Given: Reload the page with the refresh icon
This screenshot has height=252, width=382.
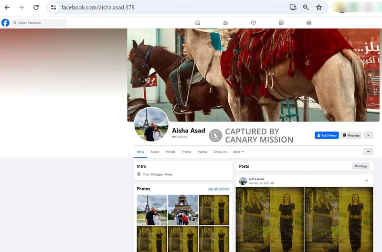Looking at the screenshot, I should click(x=36, y=7).
